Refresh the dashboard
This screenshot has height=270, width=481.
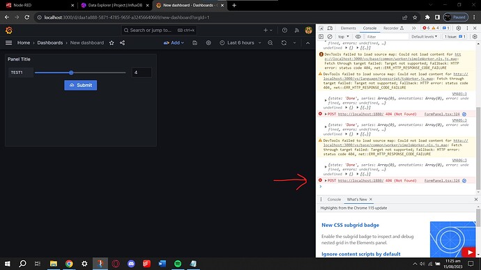click(284, 43)
